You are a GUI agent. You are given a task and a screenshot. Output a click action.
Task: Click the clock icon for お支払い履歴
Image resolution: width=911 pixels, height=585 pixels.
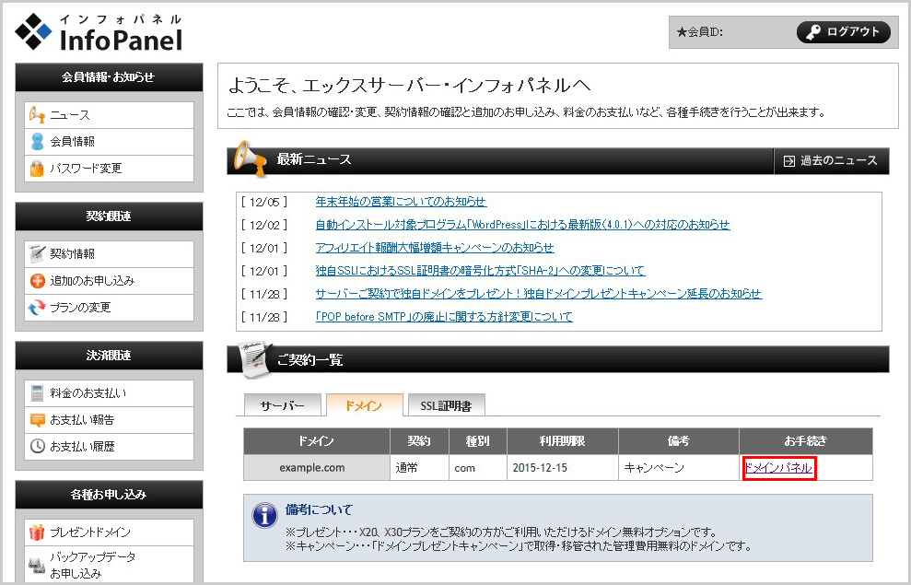coord(37,447)
